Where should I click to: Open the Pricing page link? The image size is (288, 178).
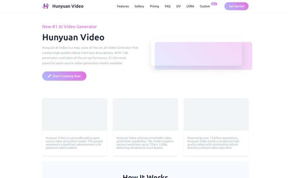pyautogui.click(x=154, y=6)
